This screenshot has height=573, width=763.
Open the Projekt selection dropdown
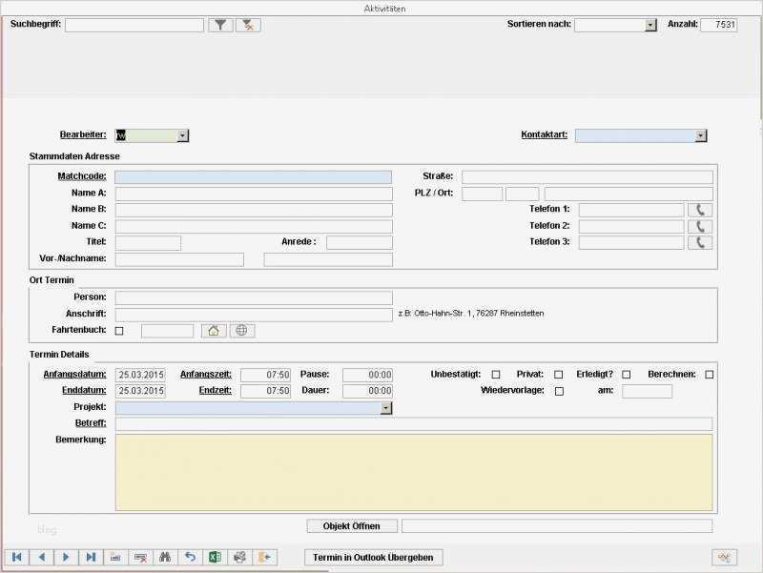tap(385, 407)
